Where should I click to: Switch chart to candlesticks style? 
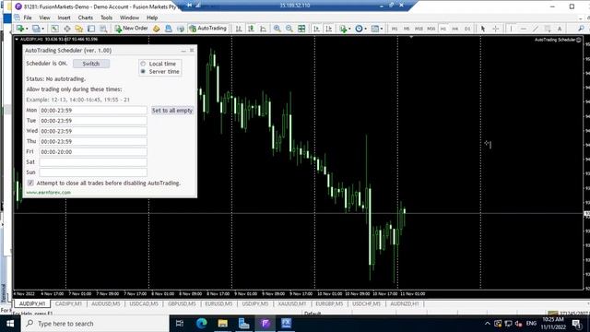tap(251, 29)
